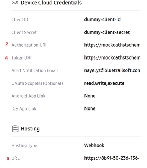Viewport: 147px width, 168px height.
Task: Open the Authorization URI mockoathstschem link
Action: click(x=112, y=45)
